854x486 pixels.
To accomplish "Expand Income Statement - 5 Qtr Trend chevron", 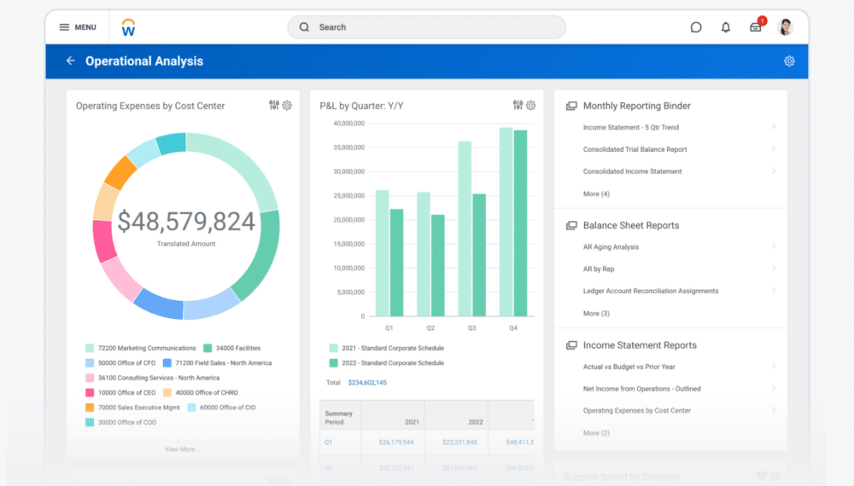I will [774, 127].
